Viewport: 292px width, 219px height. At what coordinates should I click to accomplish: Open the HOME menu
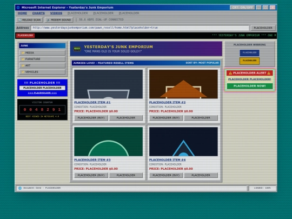point(22,13)
